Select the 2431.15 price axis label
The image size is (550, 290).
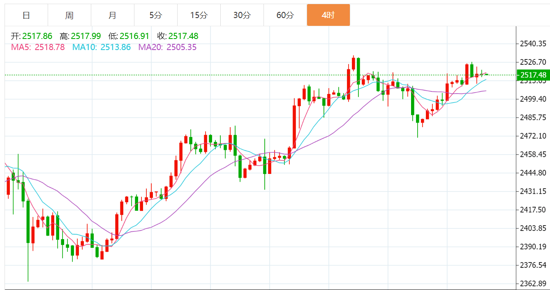(x=533, y=191)
